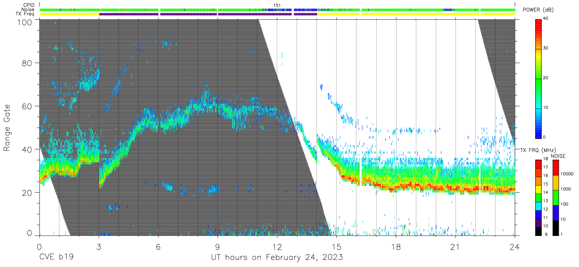Image resolution: width=579 pixels, height=267 pixels.
Task: Click the '17' label on TX FRQ legend
Action: coord(546,167)
